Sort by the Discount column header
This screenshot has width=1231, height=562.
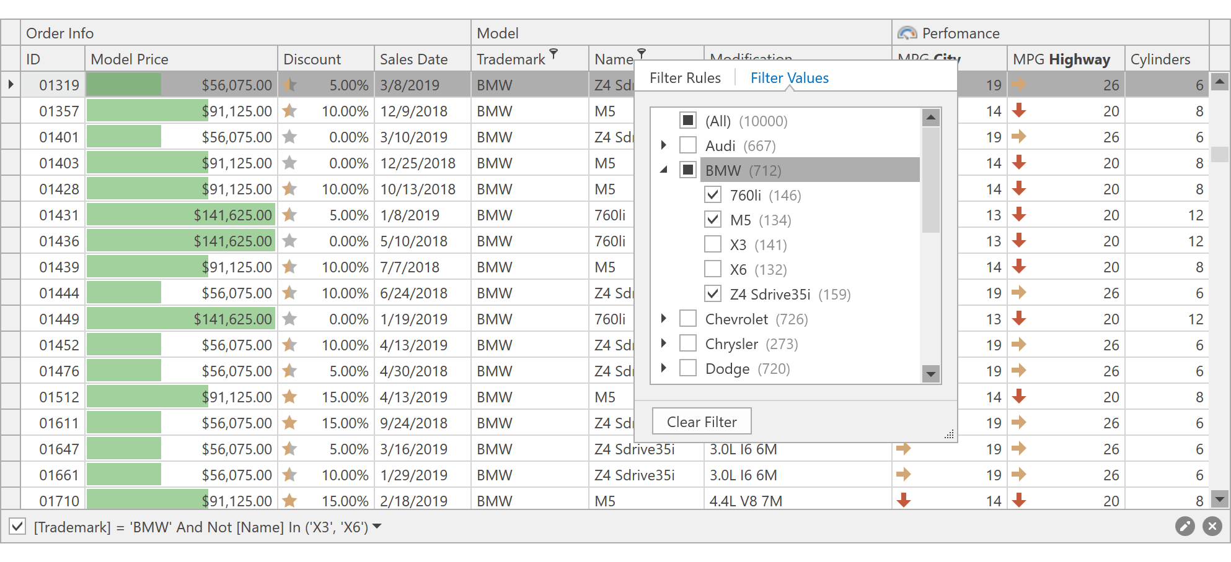click(x=326, y=59)
